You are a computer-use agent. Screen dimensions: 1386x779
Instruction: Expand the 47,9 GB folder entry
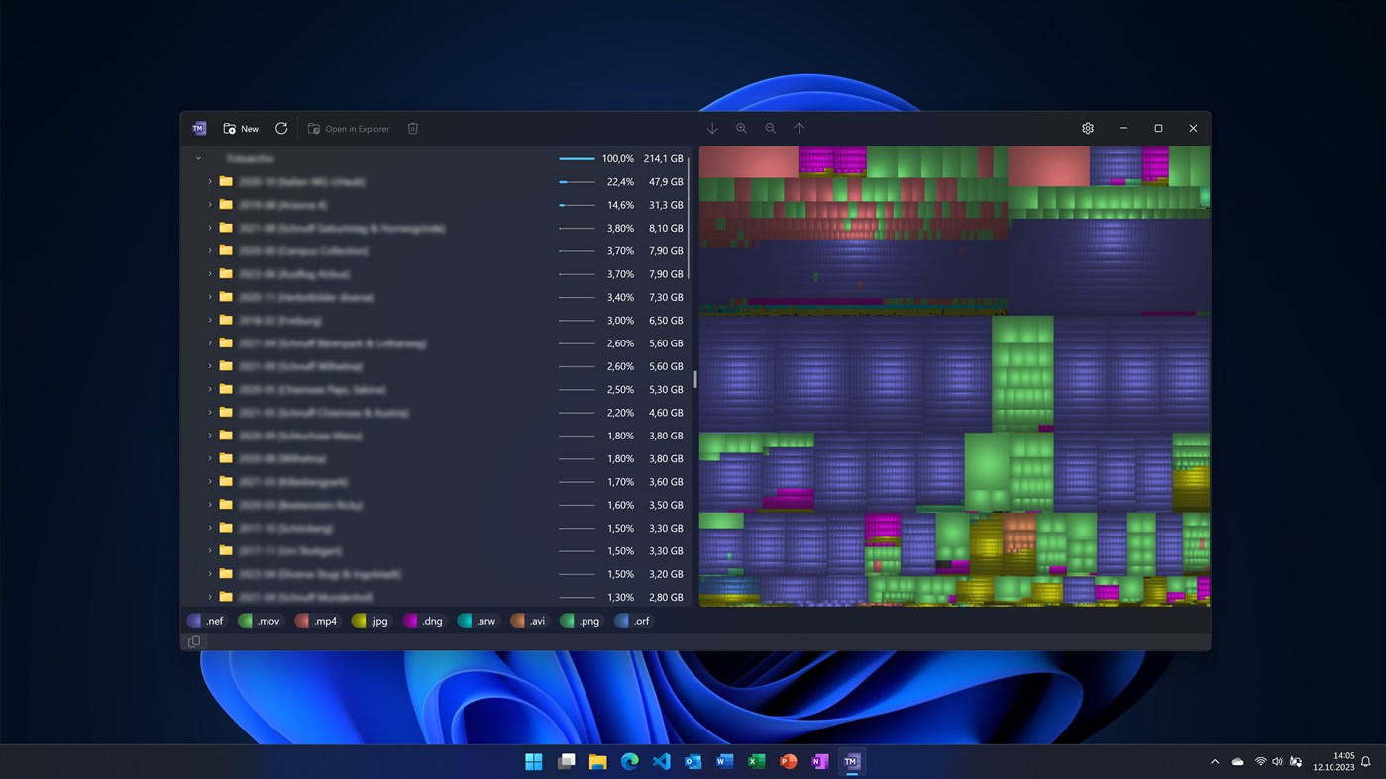tap(209, 181)
